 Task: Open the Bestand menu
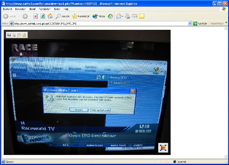point(7,9)
